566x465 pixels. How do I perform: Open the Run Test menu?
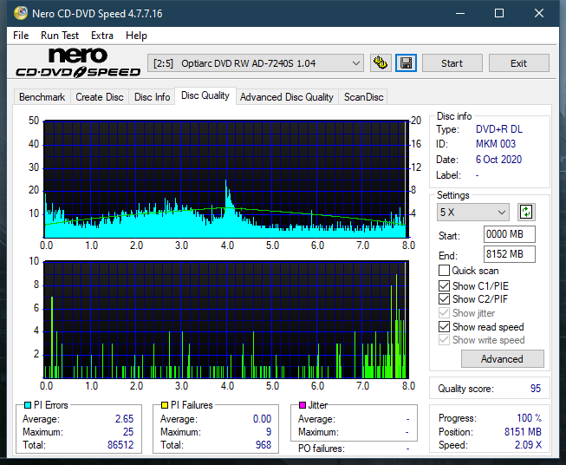pos(60,36)
